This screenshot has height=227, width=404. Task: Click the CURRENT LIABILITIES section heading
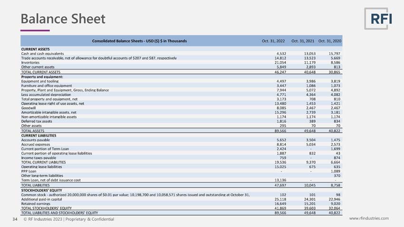tap(38, 135)
